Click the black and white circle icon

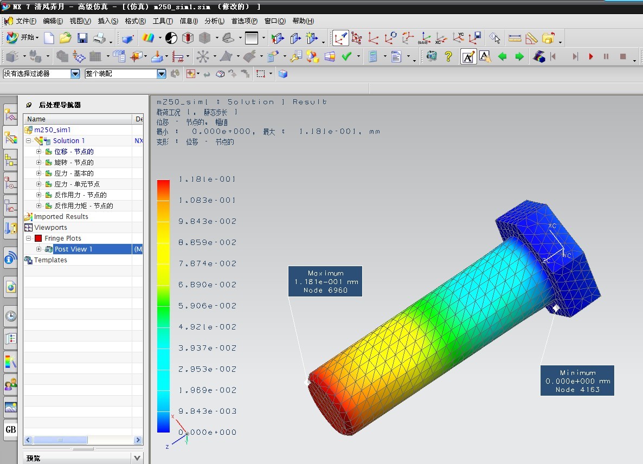171,38
